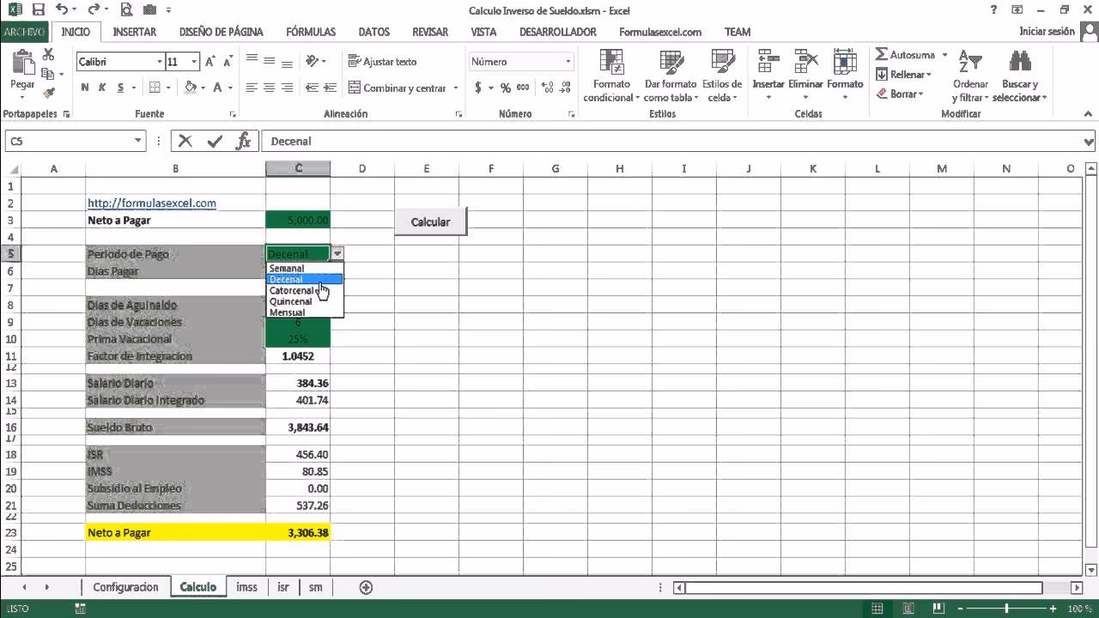Switch to the DISEÑO DE PÁGINA tab

click(x=222, y=32)
